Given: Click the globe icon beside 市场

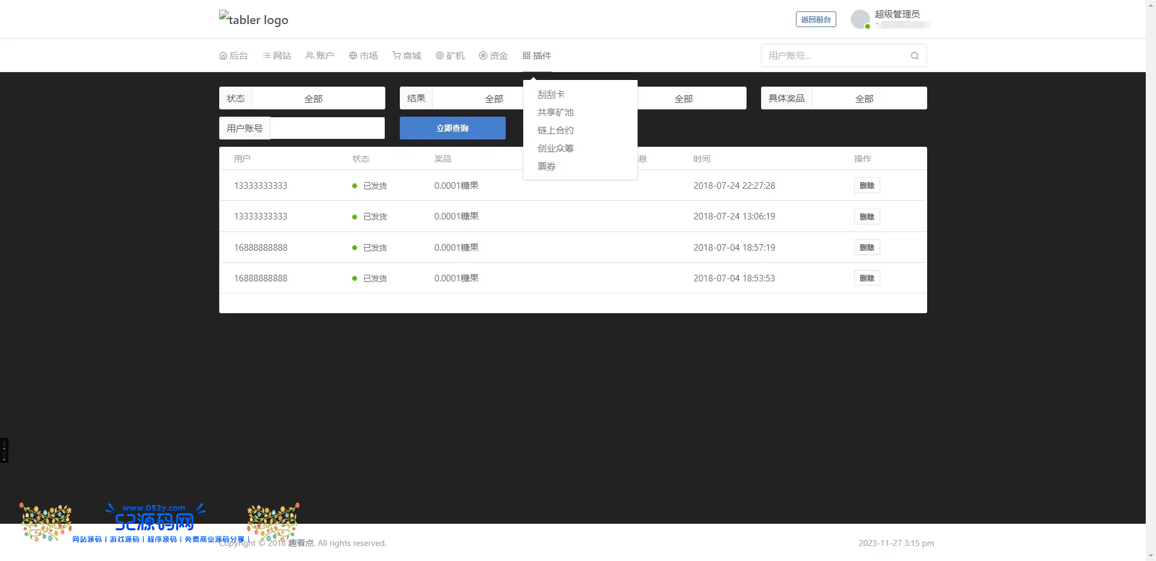Looking at the screenshot, I should tap(353, 56).
